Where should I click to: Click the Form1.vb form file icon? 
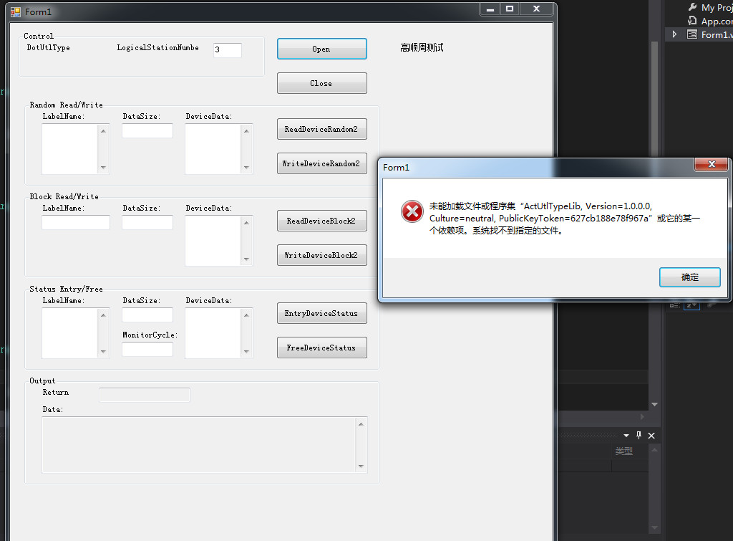click(x=692, y=34)
